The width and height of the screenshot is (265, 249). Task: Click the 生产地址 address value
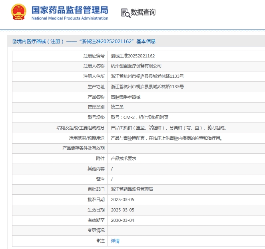click(147, 87)
